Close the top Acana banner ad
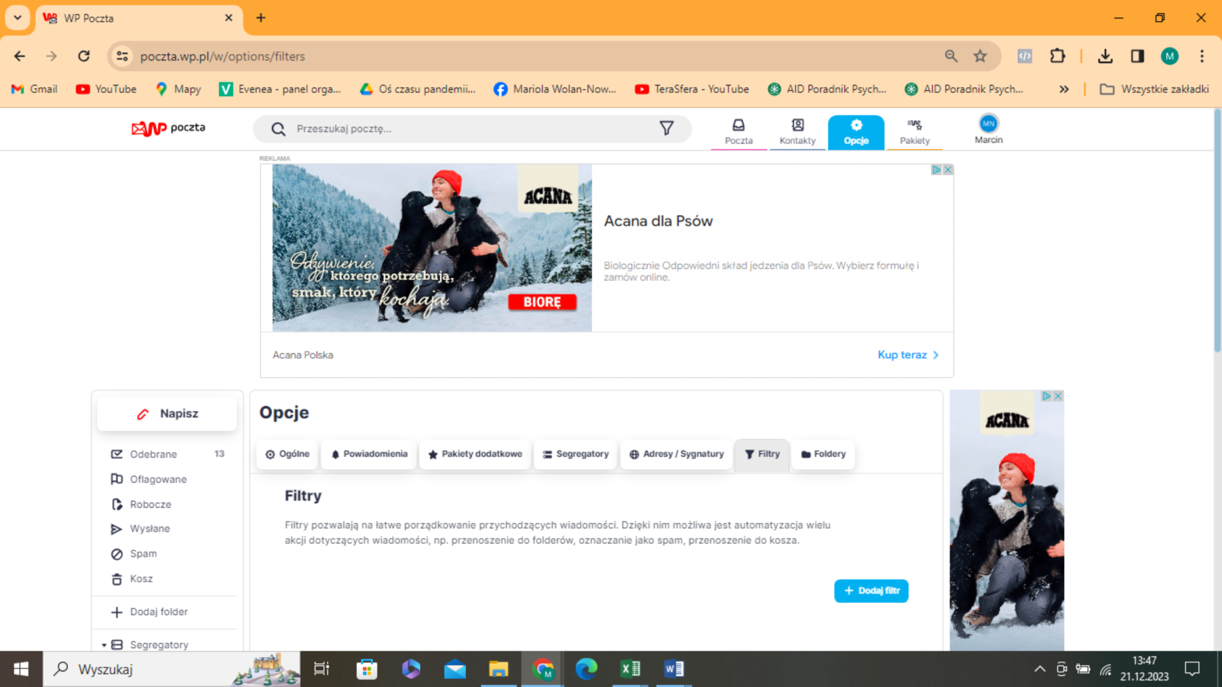Image resolution: width=1222 pixels, height=687 pixels. [948, 170]
